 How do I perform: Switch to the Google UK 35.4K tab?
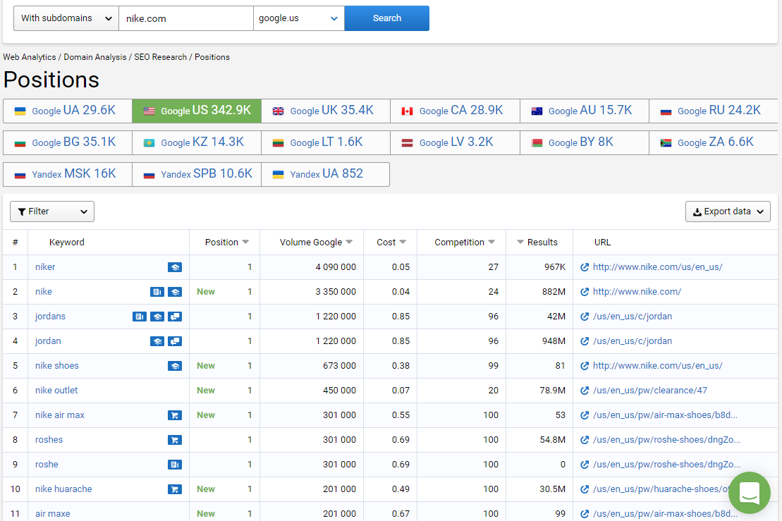(325, 111)
